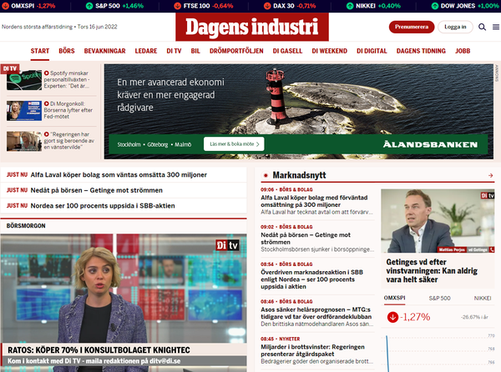This screenshot has height=372, width=501.
Task: Open the LEDARE section
Action: pos(146,51)
